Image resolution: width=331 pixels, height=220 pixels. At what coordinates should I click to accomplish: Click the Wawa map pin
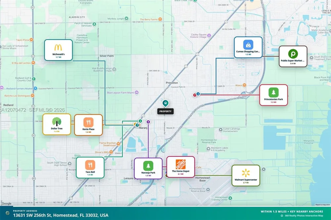245,85
